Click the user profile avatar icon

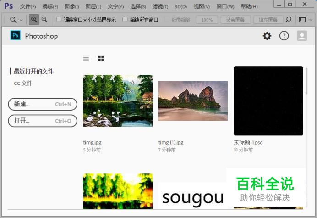(302, 36)
